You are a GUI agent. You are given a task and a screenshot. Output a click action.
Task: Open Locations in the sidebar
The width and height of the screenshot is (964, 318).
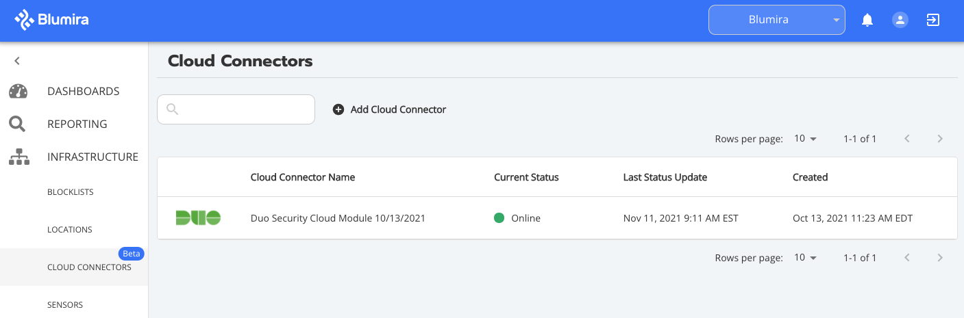tap(70, 230)
